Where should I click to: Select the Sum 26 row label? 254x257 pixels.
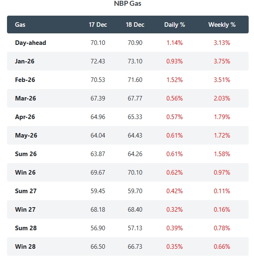click(25, 154)
